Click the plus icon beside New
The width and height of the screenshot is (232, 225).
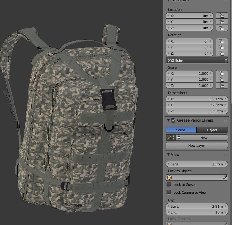click(179, 137)
